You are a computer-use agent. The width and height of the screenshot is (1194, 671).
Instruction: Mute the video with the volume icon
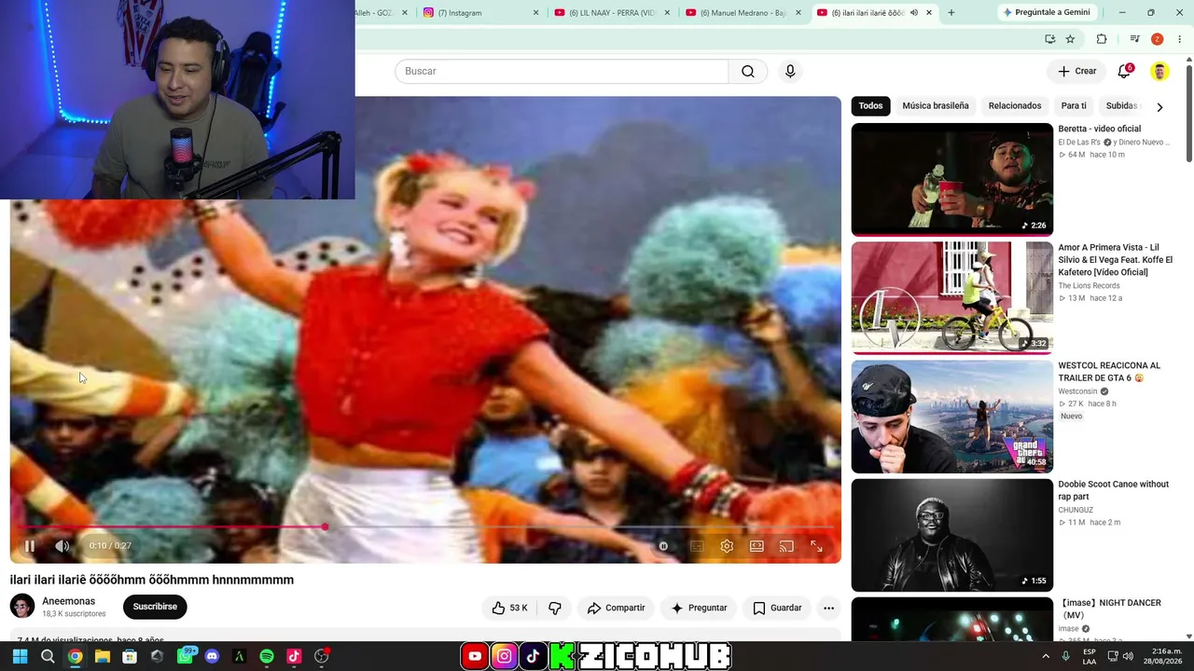click(x=62, y=546)
